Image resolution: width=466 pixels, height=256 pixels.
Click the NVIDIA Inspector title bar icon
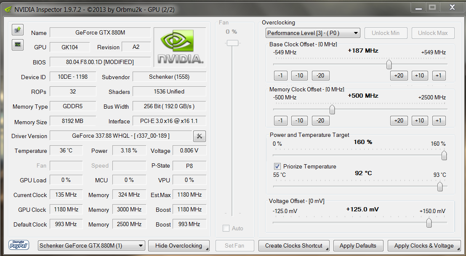click(8, 10)
